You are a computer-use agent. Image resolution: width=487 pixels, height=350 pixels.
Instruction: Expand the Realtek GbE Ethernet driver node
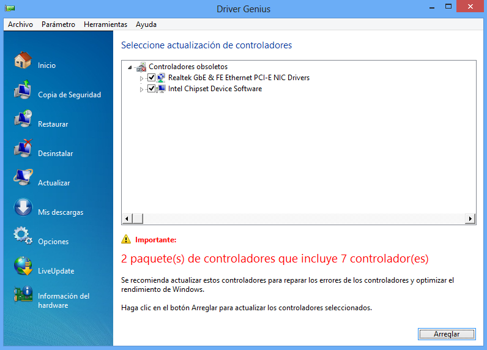[141, 78]
